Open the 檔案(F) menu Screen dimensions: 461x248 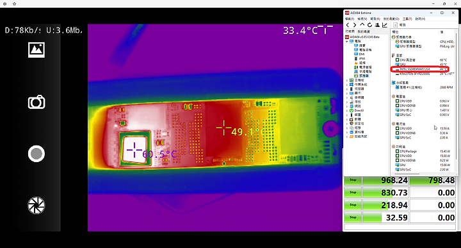click(x=350, y=19)
